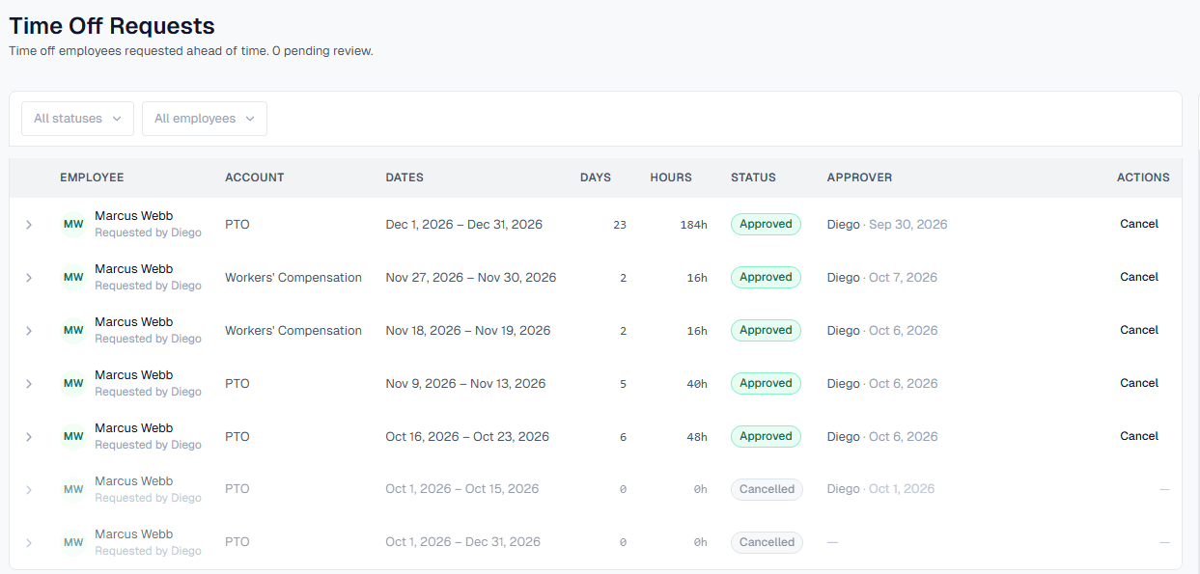Click the 48h hours value
This screenshot has height=574, width=1200.
click(697, 437)
